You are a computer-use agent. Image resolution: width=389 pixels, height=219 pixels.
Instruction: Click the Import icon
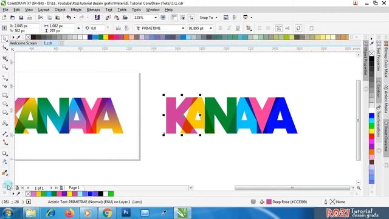tap(108, 18)
